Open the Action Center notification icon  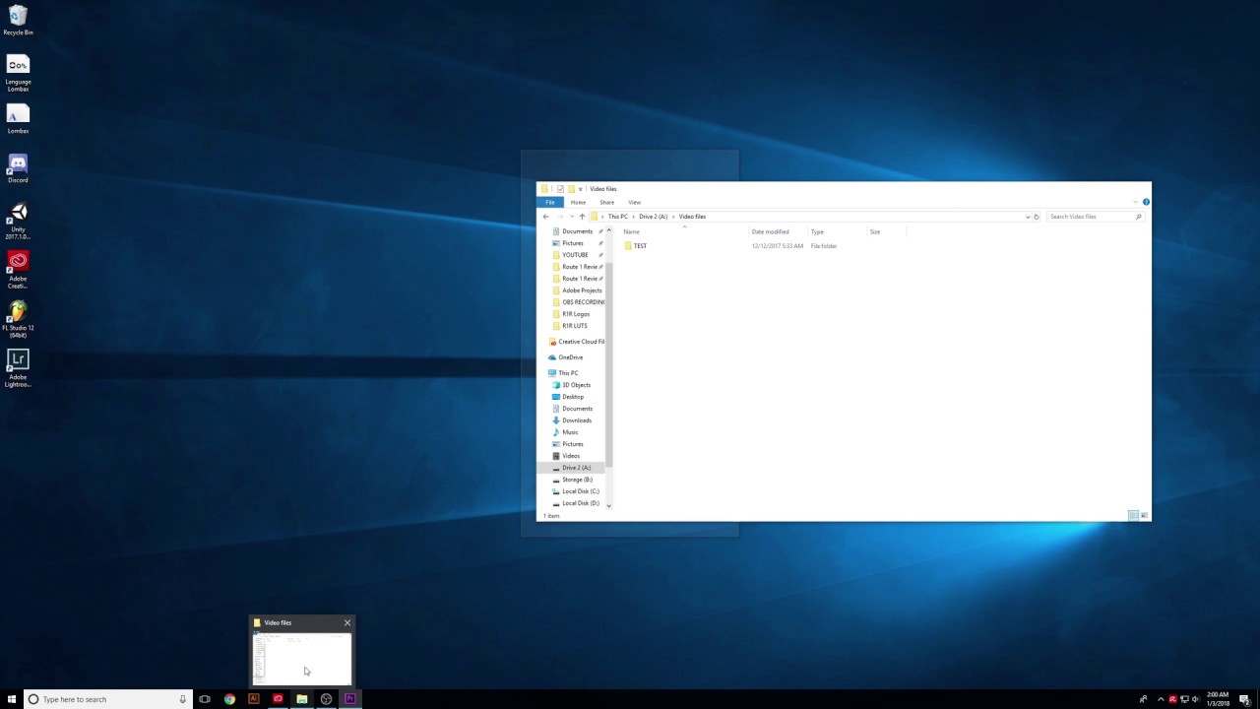coord(1244,699)
